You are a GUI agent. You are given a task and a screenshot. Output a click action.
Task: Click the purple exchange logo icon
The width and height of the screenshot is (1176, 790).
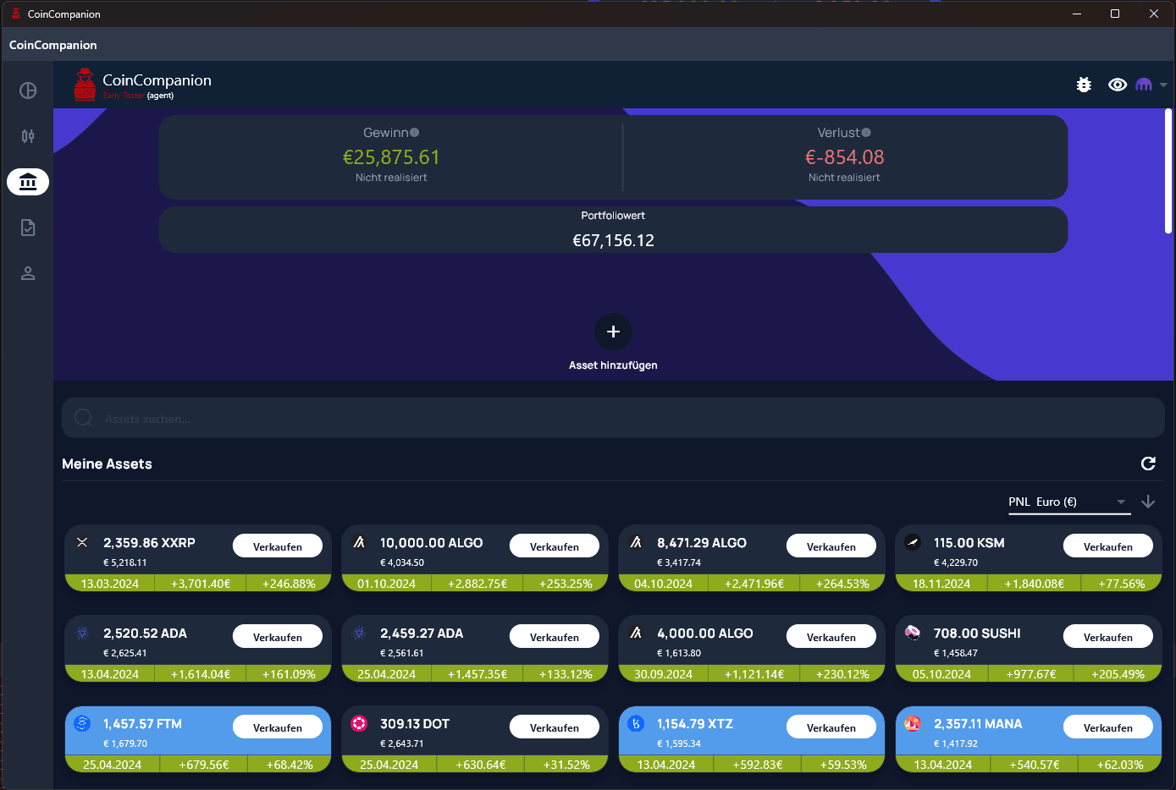coord(1144,85)
